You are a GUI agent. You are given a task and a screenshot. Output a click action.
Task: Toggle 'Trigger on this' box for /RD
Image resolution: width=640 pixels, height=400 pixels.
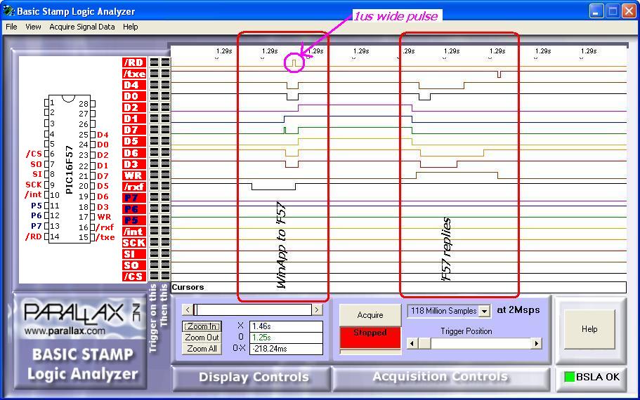(154, 62)
